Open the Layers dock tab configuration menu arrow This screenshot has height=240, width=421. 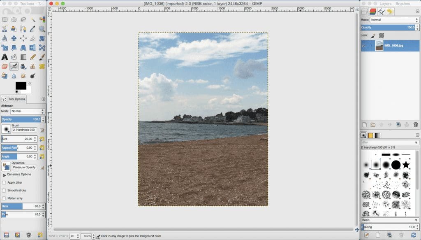click(418, 11)
